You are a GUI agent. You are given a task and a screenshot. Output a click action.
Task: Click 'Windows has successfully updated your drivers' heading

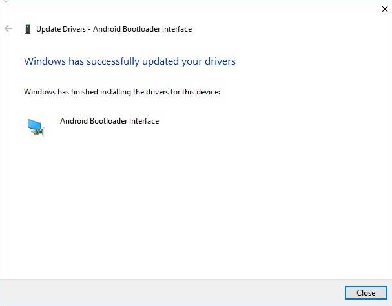[130, 61]
